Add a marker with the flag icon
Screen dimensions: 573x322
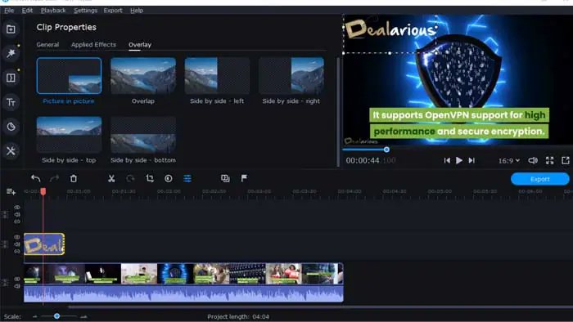tap(244, 178)
